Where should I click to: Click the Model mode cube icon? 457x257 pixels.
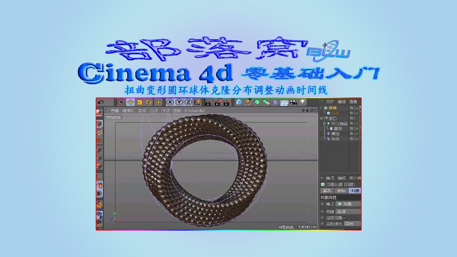99,124
